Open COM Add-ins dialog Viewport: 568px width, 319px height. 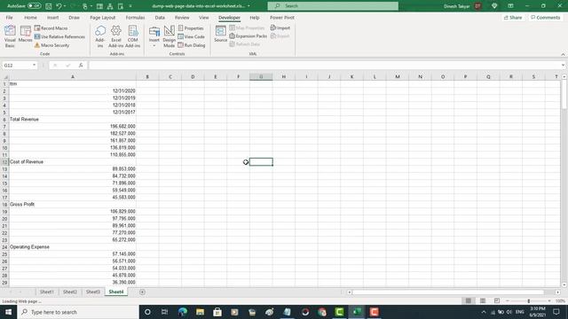tap(132, 36)
